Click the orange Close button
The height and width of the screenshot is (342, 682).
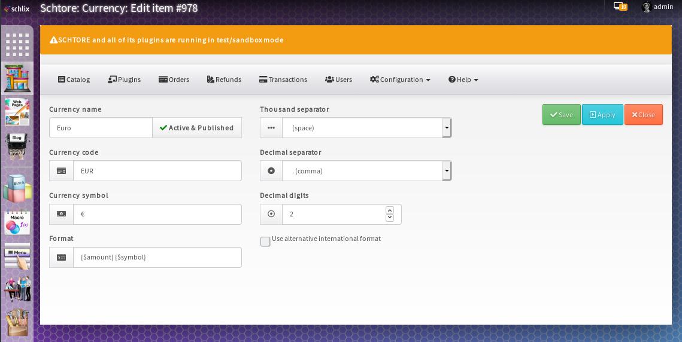[x=644, y=115]
